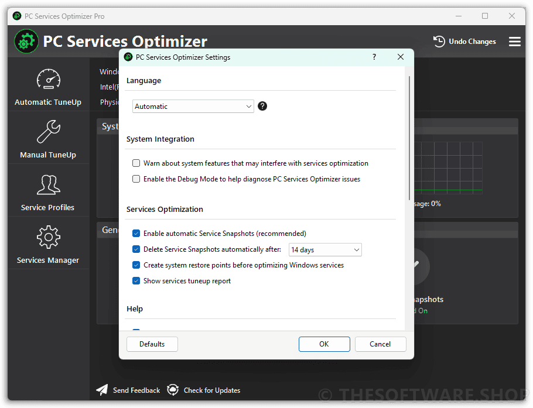Enable warning about interfering system features
This screenshot has width=533, height=408.
(x=136, y=163)
